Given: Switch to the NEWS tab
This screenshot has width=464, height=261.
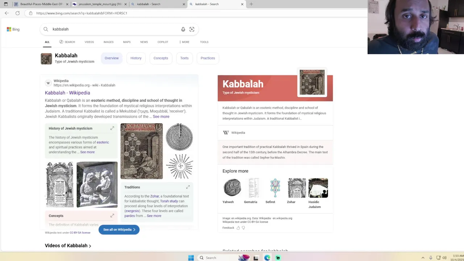Looking at the screenshot, I should click(x=144, y=42).
